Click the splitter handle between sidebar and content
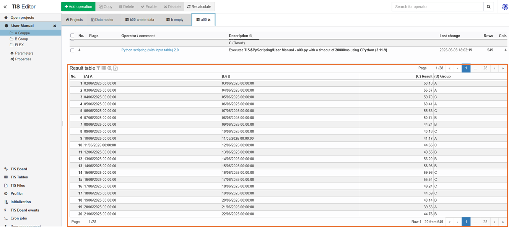The height and width of the screenshot is (228, 509). pos(63,123)
